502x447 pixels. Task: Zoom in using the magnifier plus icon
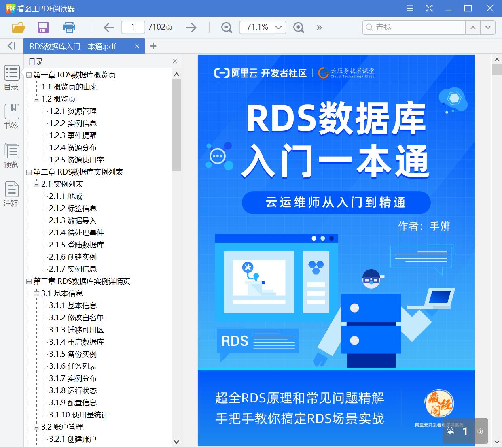click(x=299, y=28)
